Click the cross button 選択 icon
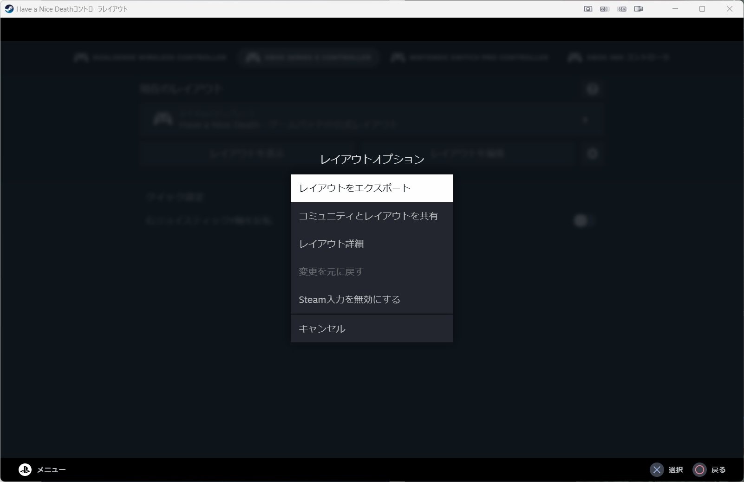 click(657, 469)
